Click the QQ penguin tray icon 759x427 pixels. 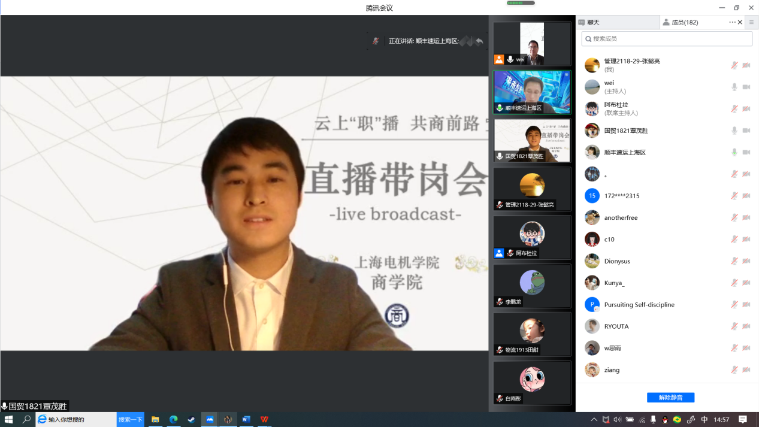[x=665, y=420]
